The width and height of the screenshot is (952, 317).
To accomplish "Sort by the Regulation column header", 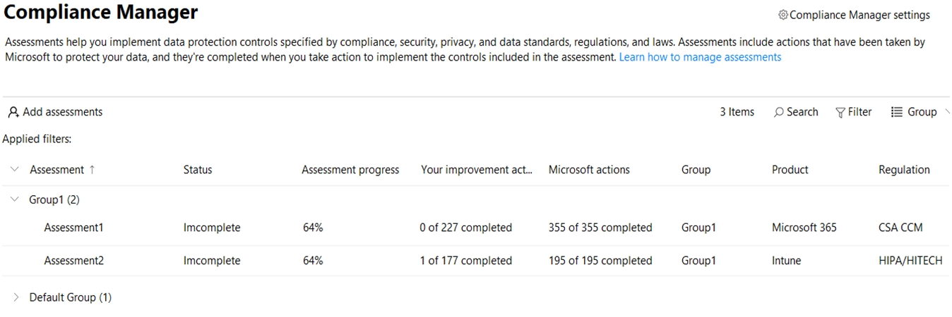I will tap(904, 170).
